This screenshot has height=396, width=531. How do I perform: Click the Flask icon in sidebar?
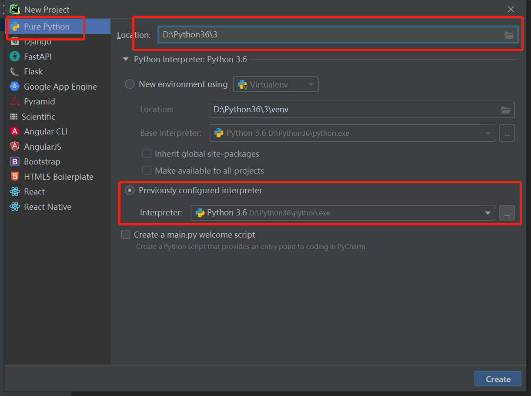pyautogui.click(x=15, y=71)
